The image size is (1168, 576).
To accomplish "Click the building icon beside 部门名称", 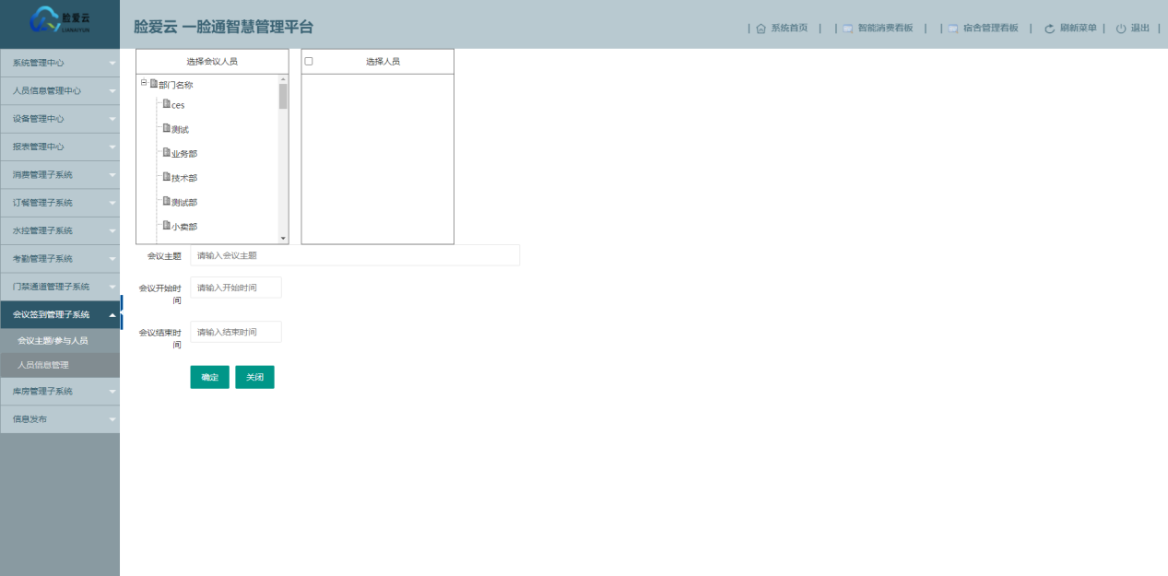I will tap(154, 84).
